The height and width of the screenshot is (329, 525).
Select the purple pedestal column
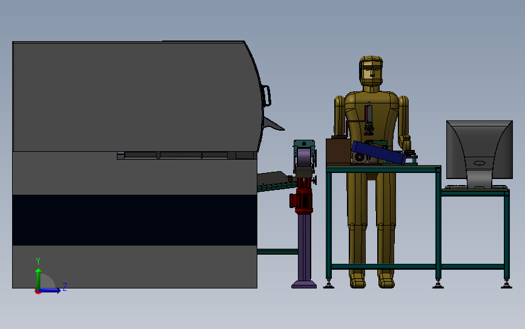coord(304,247)
